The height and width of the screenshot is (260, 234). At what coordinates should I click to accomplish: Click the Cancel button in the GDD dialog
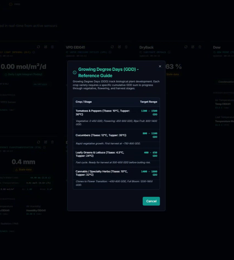pyautogui.click(x=151, y=201)
